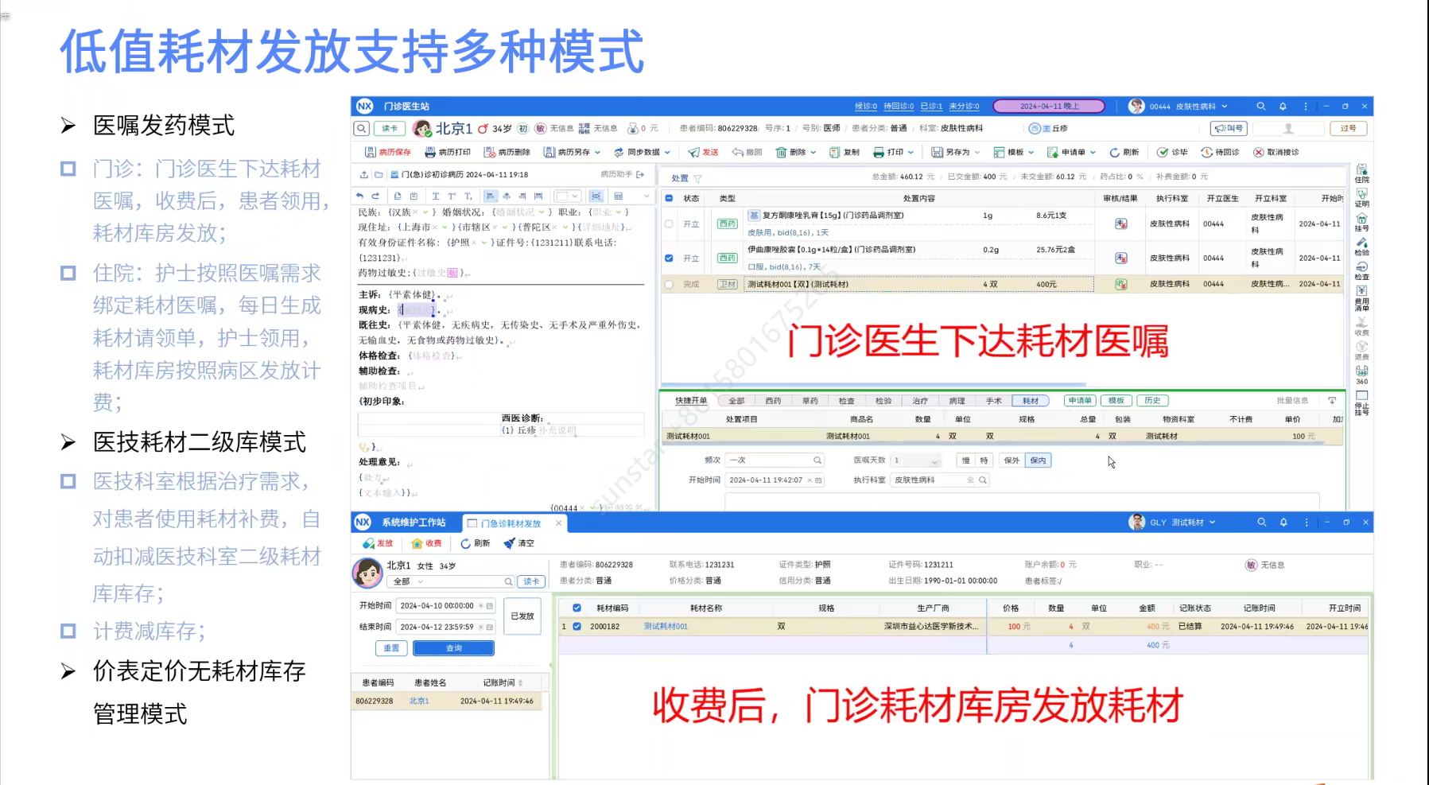Click the 发送 send toolbar icon
Viewport: 1429px width, 785px height.
click(694, 152)
